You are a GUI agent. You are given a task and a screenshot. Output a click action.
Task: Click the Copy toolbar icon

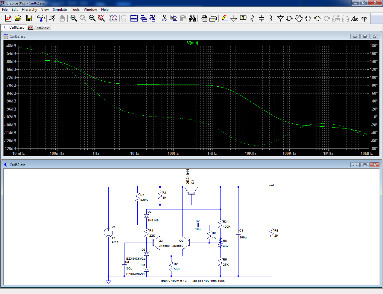click(x=174, y=19)
